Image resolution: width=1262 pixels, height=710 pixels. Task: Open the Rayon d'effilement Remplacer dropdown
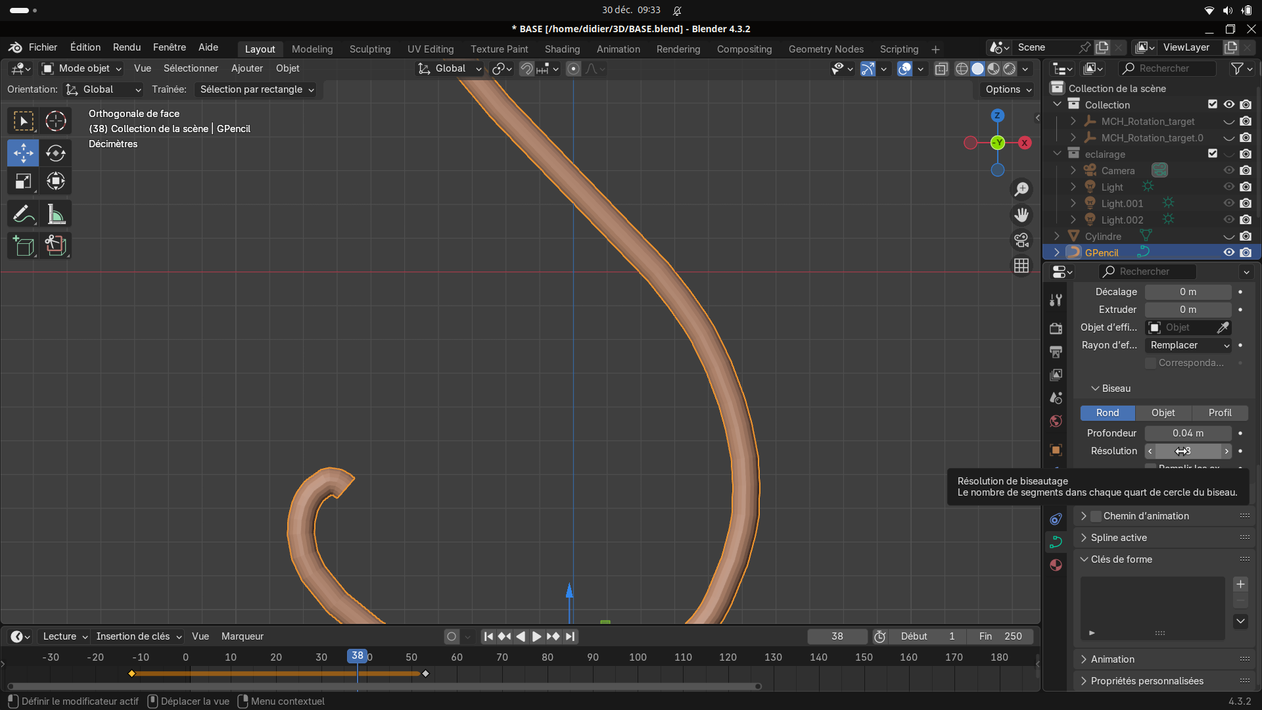(1188, 345)
